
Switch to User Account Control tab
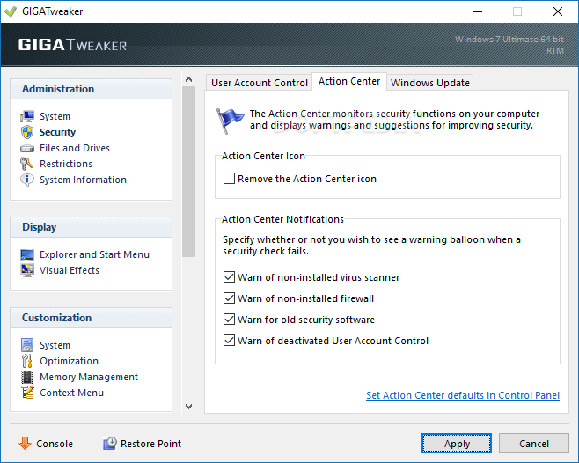point(260,83)
